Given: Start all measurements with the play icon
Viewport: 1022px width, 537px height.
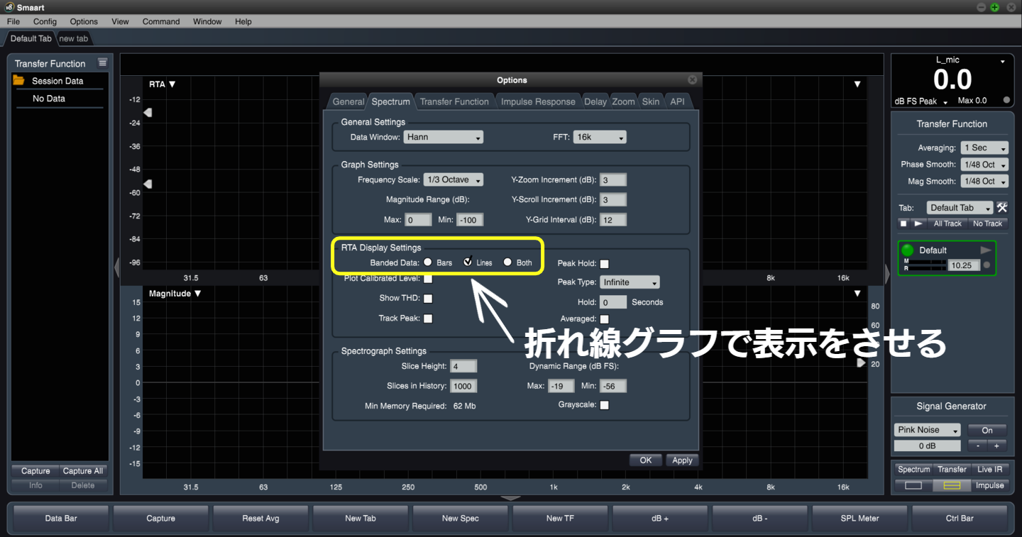Looking at the screenshot, I should pyautogui.click(x=918, y=223).
